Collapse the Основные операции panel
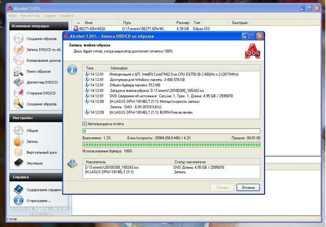This screenshot has height=227, width=326. click(58, 26)
